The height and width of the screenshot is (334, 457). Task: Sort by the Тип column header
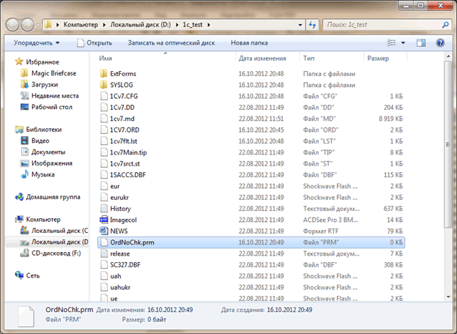[308, 59]
